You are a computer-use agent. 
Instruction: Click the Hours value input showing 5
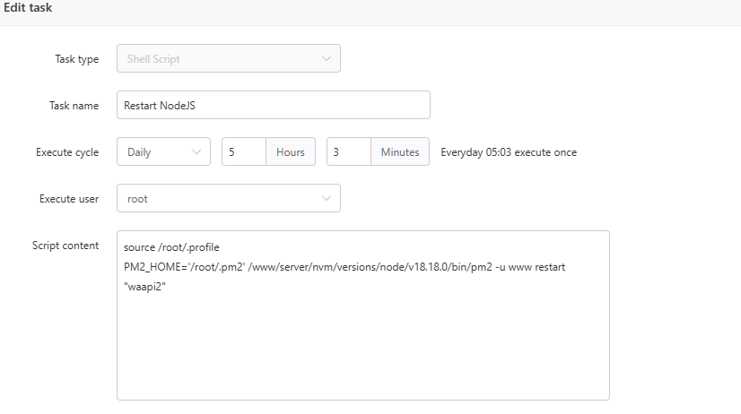pos(244,152)
